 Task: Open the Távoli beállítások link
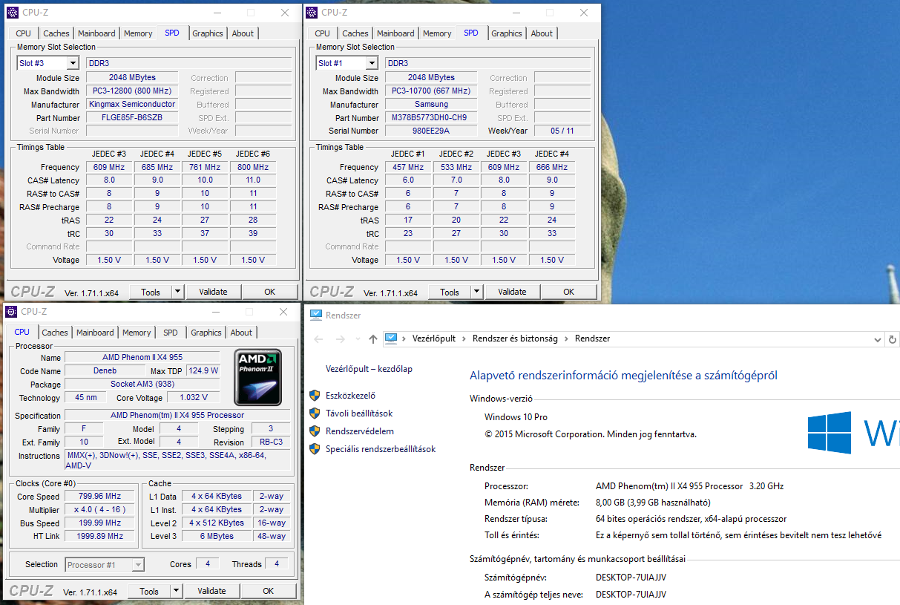(359, 413)
